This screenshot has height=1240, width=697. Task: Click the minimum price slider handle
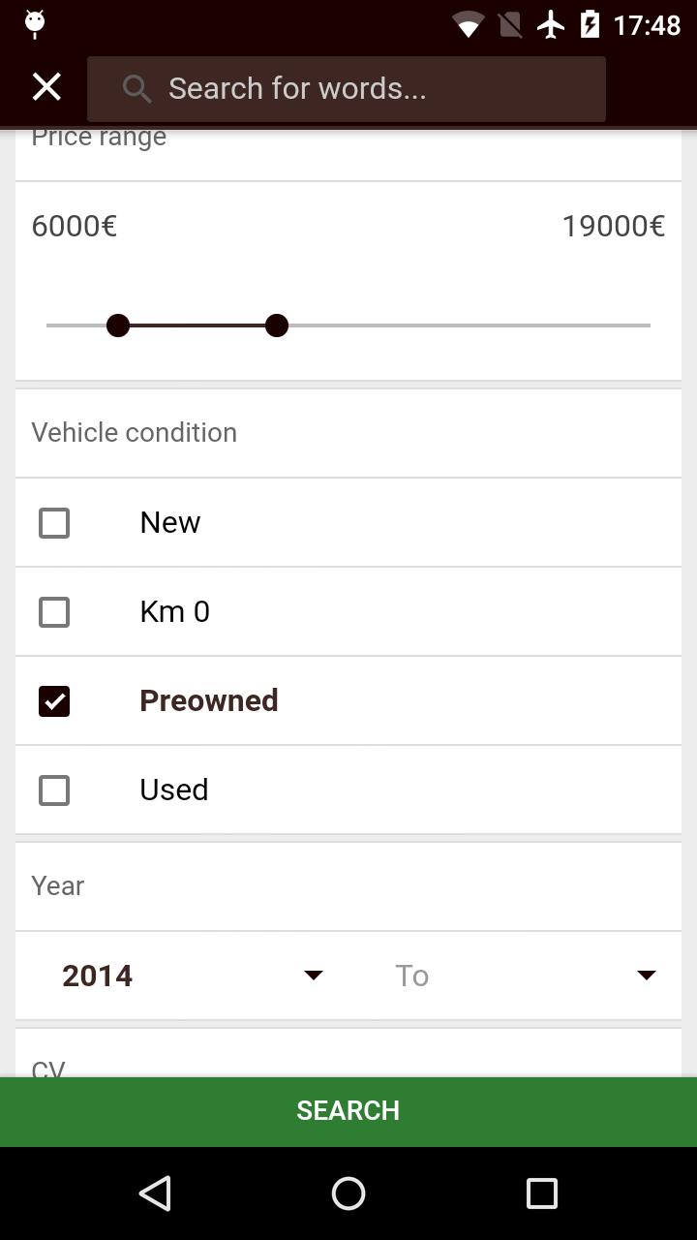[x=118, y=325]
